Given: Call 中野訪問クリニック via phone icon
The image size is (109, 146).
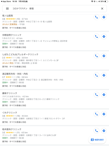Looking at the screenshot, I should 96,36.
